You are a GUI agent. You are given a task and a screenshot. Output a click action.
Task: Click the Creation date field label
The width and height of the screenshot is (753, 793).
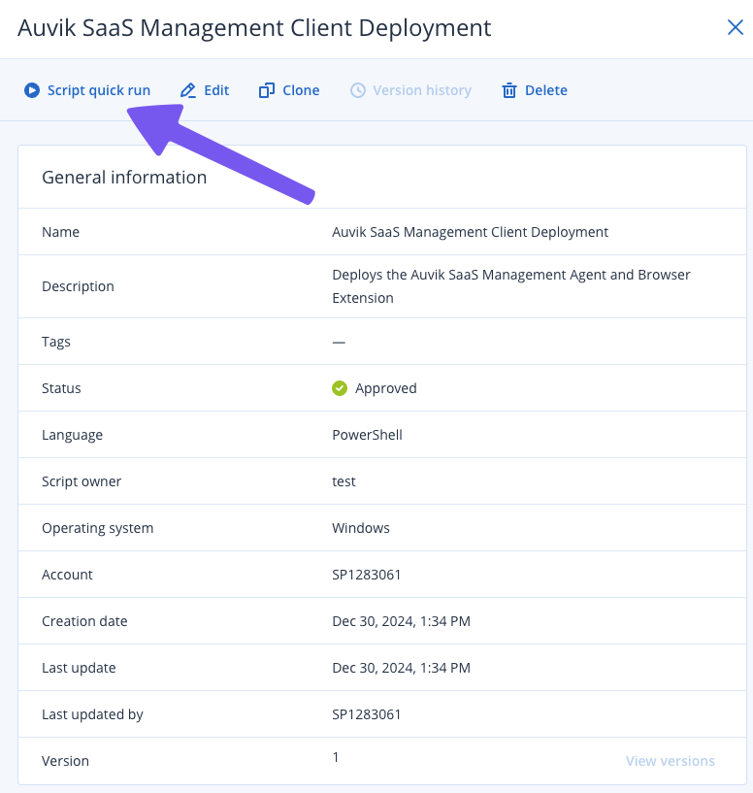[84, 621]
